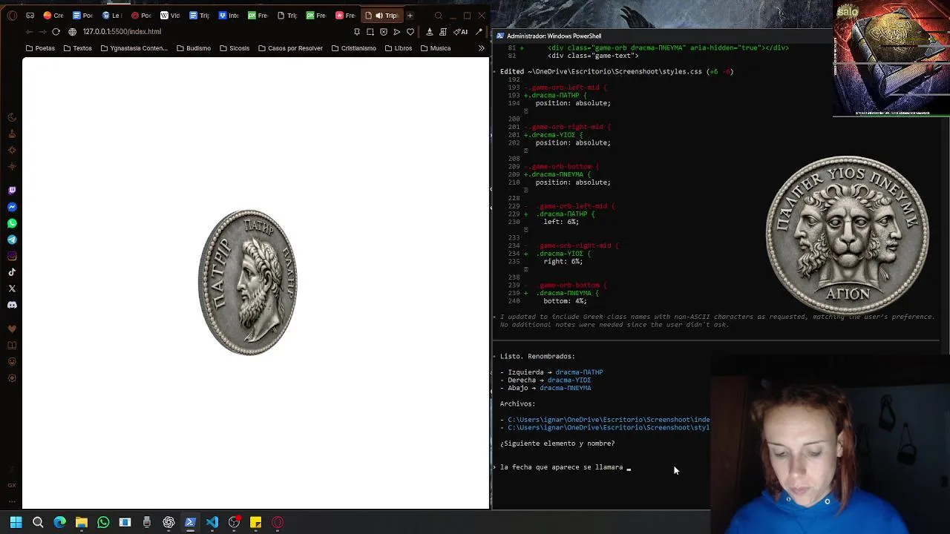Open the AI assistant toolbar icon

tap(460, 32)
